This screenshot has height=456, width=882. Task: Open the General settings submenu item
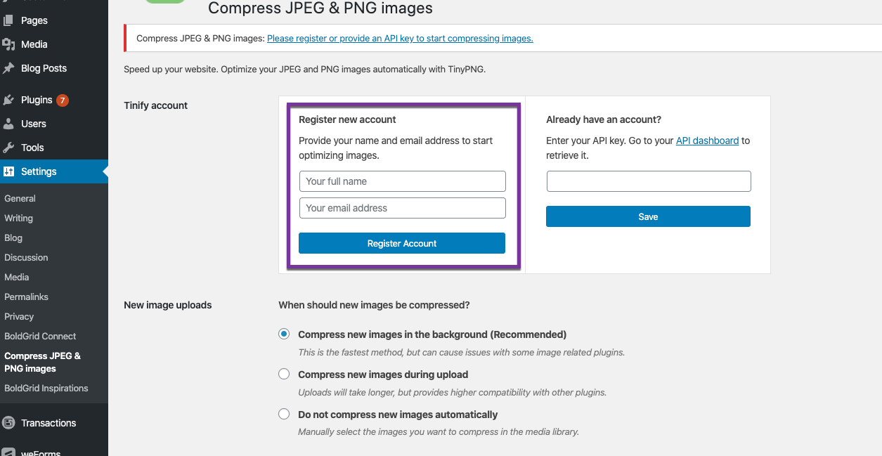[x=20, y=199]
